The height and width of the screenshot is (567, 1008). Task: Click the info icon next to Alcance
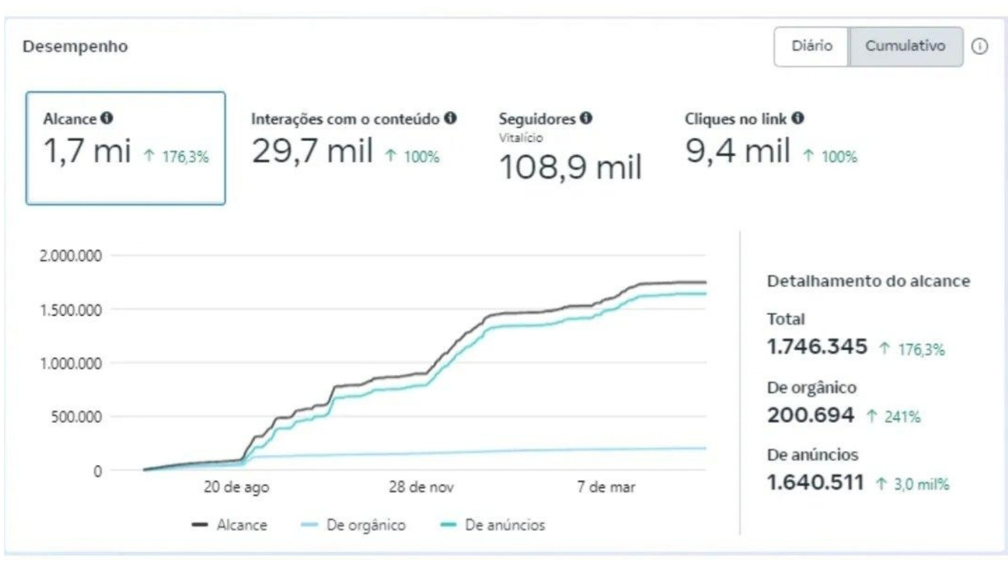107,118
